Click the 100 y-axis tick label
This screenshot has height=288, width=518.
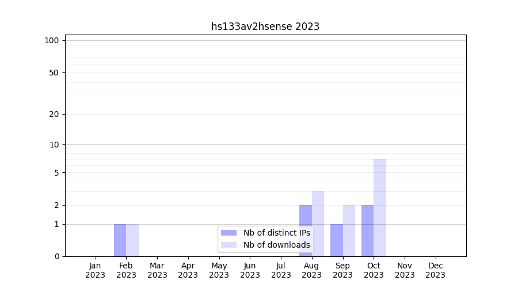pos(52,40)
